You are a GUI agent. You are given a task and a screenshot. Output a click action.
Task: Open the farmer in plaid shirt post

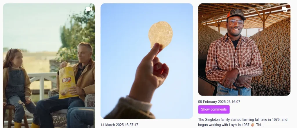point(244,49)
